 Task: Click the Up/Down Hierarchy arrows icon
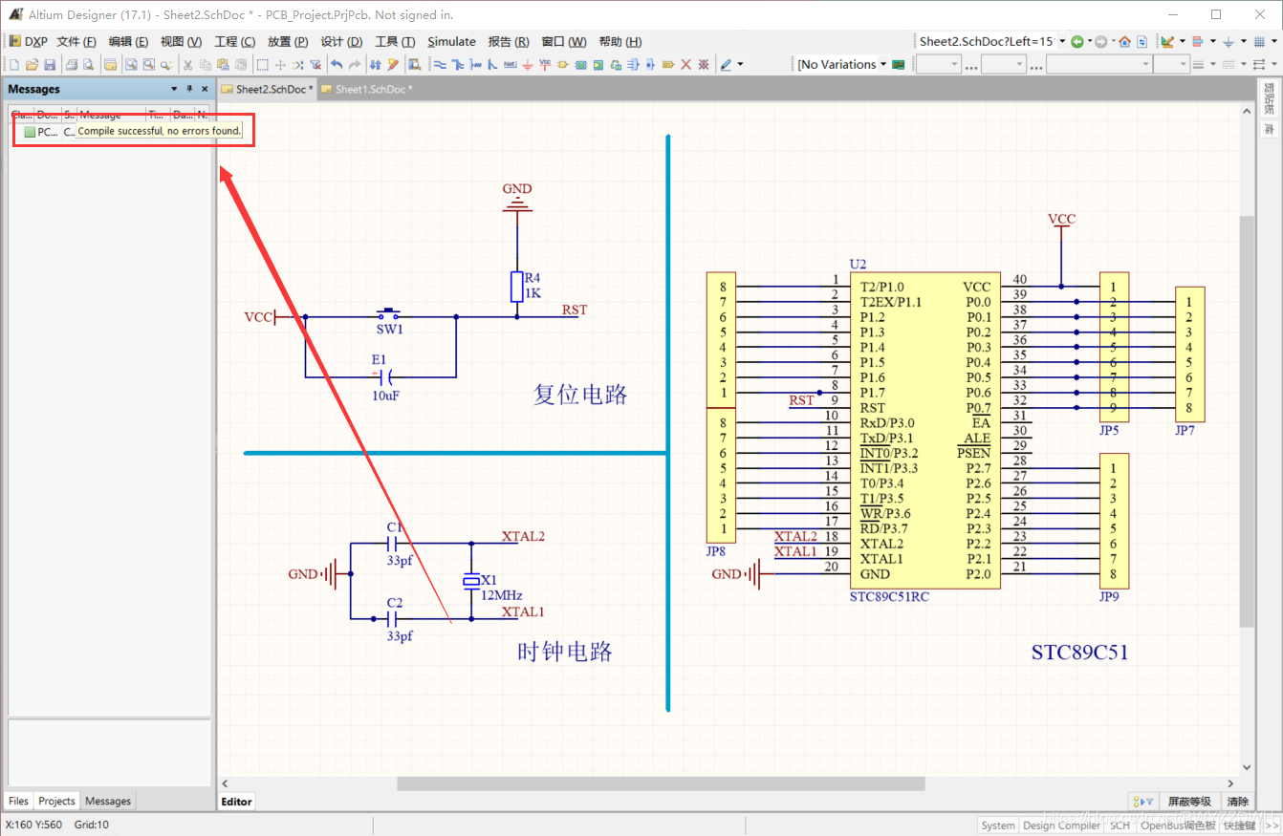pos(375,65)
